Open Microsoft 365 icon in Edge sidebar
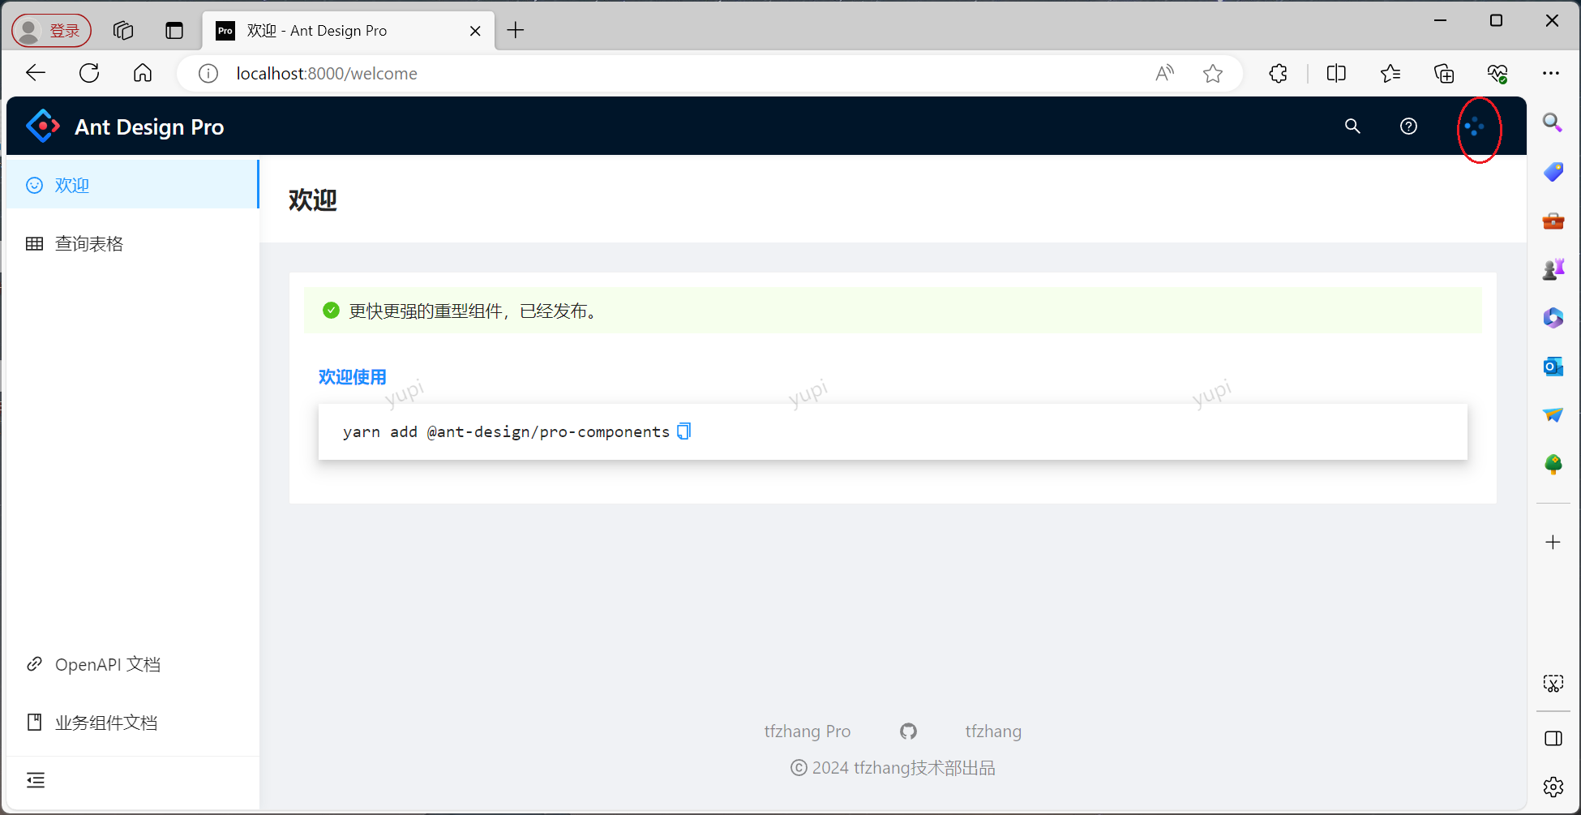This screenshot has width=1581, height=815. click(1553, 318)
